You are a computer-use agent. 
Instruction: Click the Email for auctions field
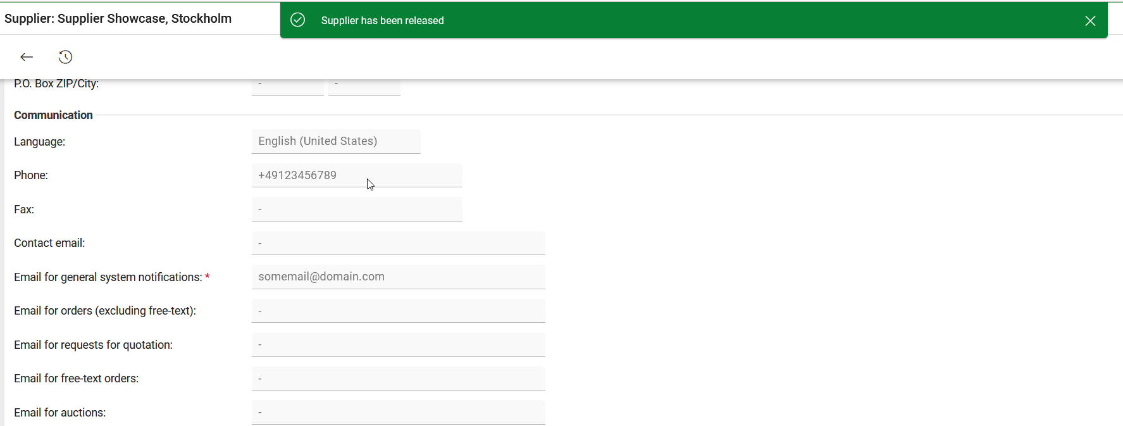pos(398,413)
